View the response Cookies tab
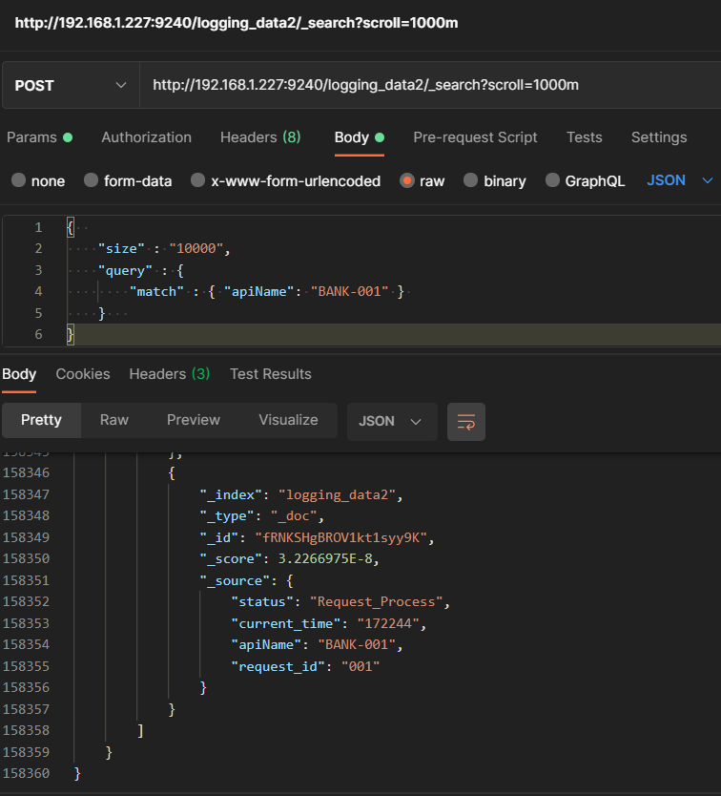Viewport: 721px width, 796px height. [83, 374]
